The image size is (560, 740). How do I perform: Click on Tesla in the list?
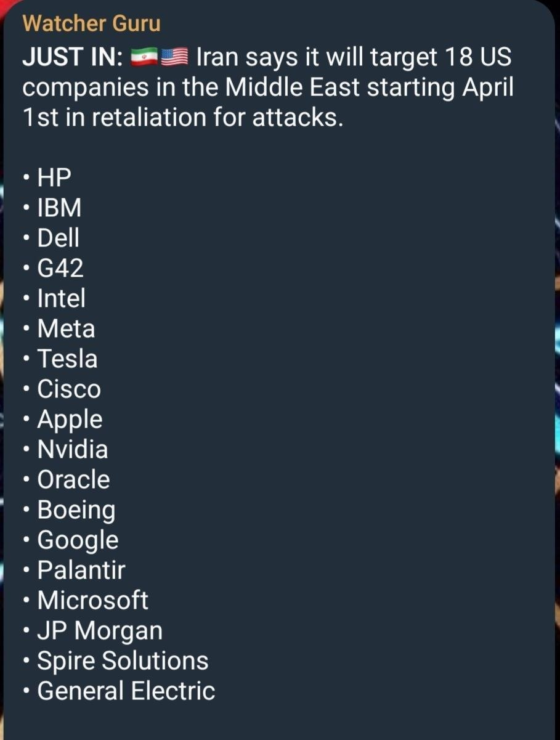click(67, 359)
